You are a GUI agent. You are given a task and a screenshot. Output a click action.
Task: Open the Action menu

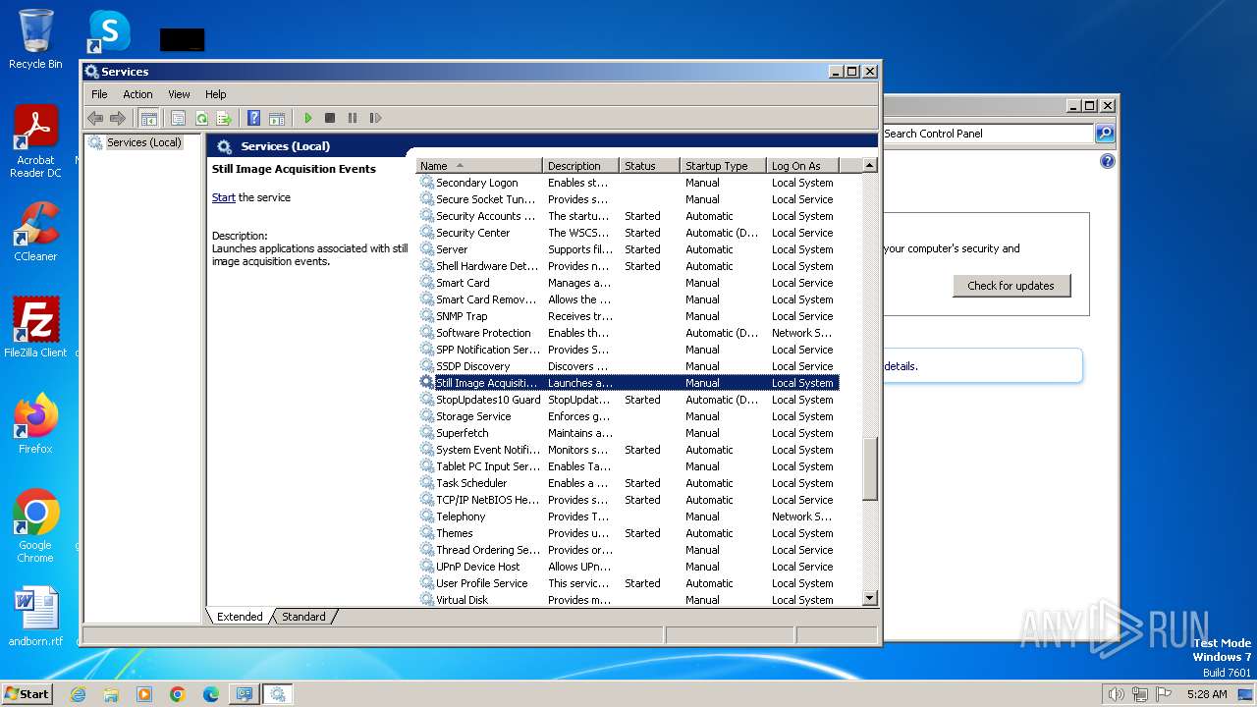(137, 94)
